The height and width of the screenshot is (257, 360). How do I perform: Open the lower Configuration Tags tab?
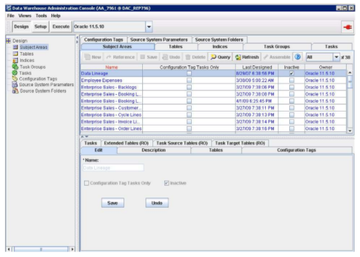tap(297, 150)
